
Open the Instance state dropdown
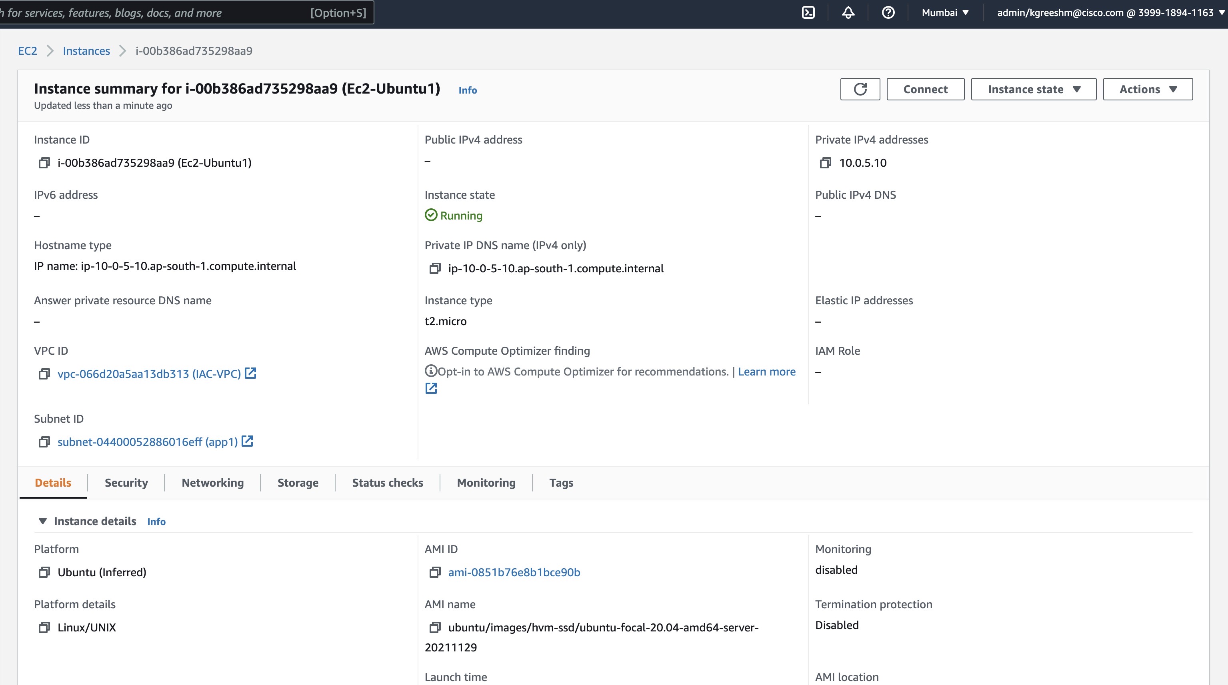click(x=1034, y=89)
